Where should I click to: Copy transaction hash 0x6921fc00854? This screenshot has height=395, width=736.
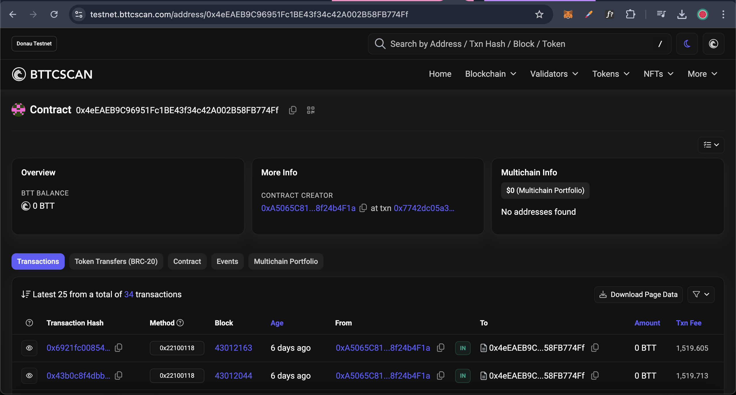pyautogui.click(x=118, y=348)
